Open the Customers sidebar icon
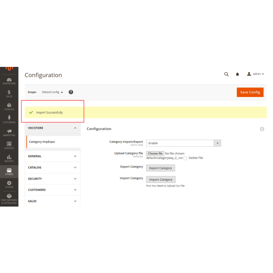The width and height of the screenshot is (273, 273). (9, 119)
